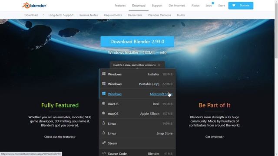Click the info link under download button
The image size is (278, 156).
[x=163, y=52]
